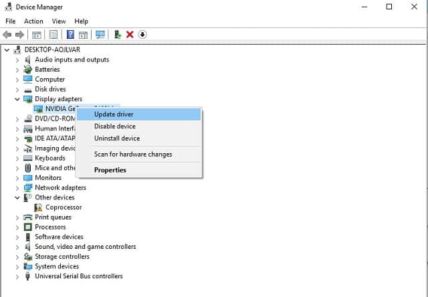428x297 pixels.
Task: Click the NVIDIA GeForce adapter icon
Action: (38, 109)
